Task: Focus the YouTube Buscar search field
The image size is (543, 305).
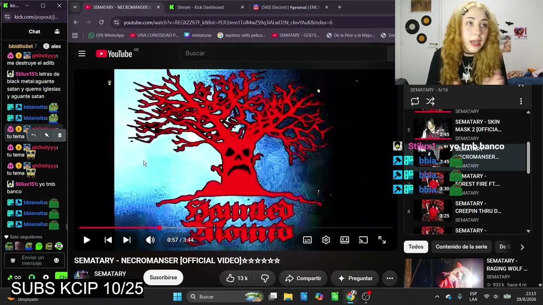Action: tap(284, 53)
